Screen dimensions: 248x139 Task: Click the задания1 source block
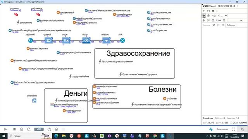coord(30,41)
